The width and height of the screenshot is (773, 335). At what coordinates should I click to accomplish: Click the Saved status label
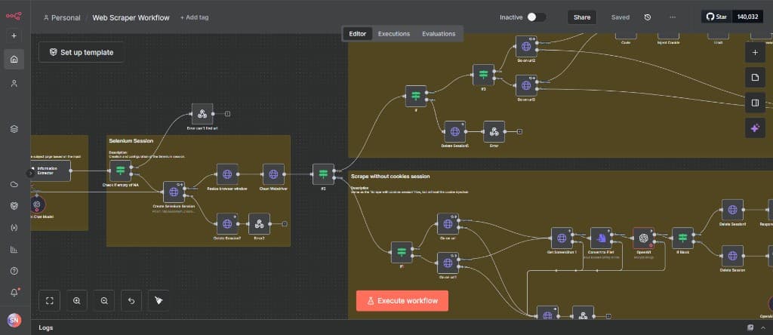pos(621,17)
